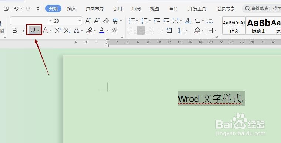Apply the 正文 style
281x143 pixels.
(234, 25)
